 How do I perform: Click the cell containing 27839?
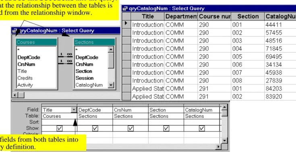[280, 80]
